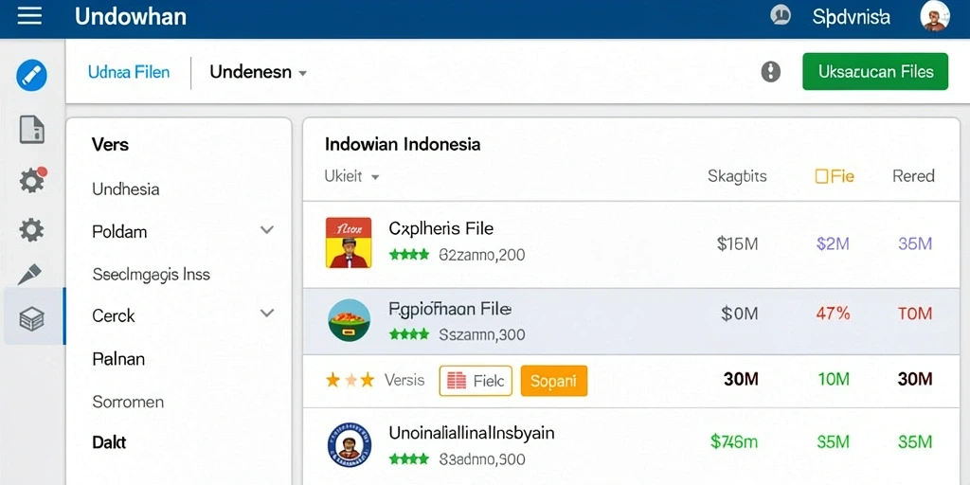Click the Pgpiofhaon File title
This screenshot has width=970, height=485.
click(x=450, y=308)
